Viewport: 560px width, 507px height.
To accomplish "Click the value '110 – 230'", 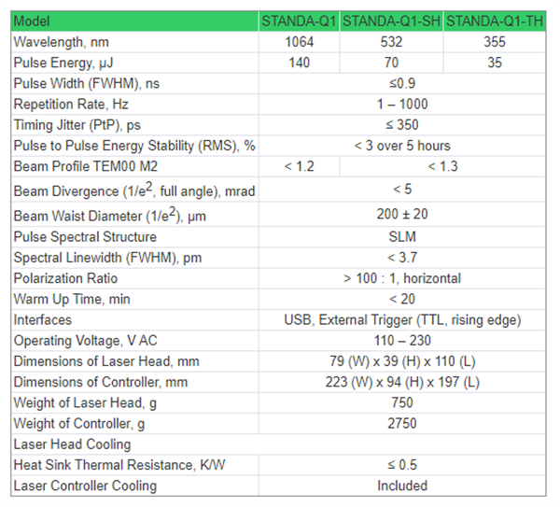I will point(402,341).
